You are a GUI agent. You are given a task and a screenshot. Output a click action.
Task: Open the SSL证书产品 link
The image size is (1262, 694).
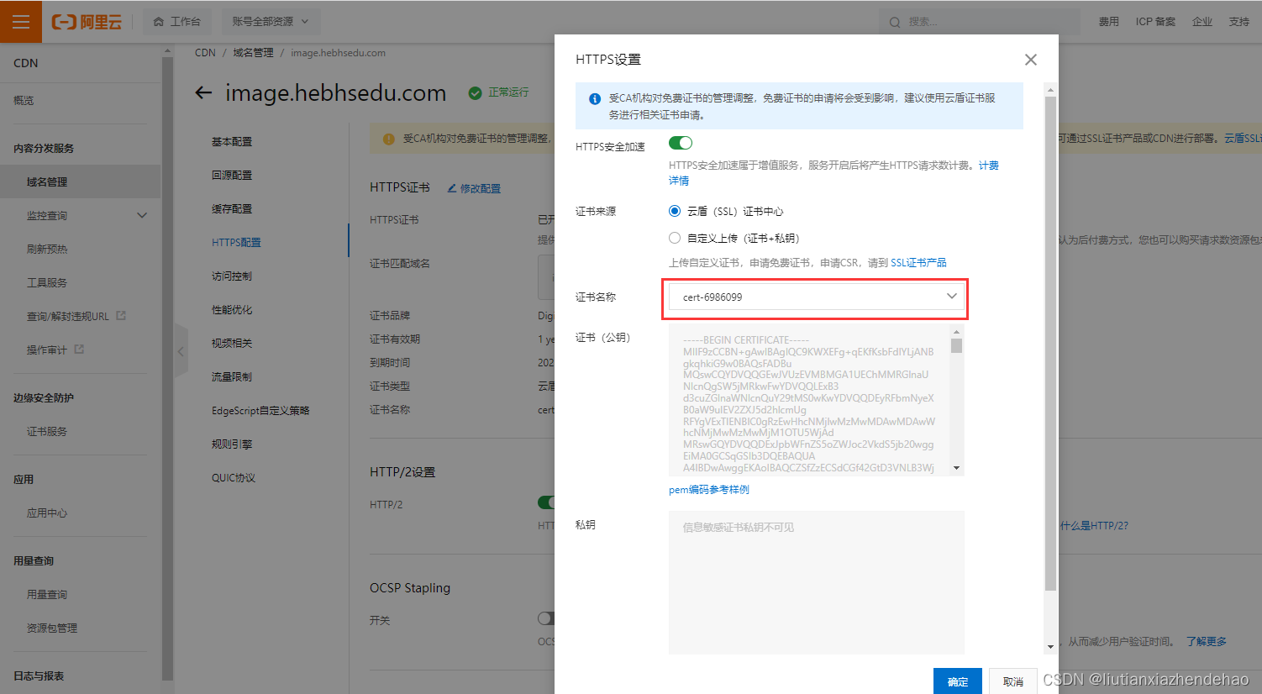click(x=920, y=261)
